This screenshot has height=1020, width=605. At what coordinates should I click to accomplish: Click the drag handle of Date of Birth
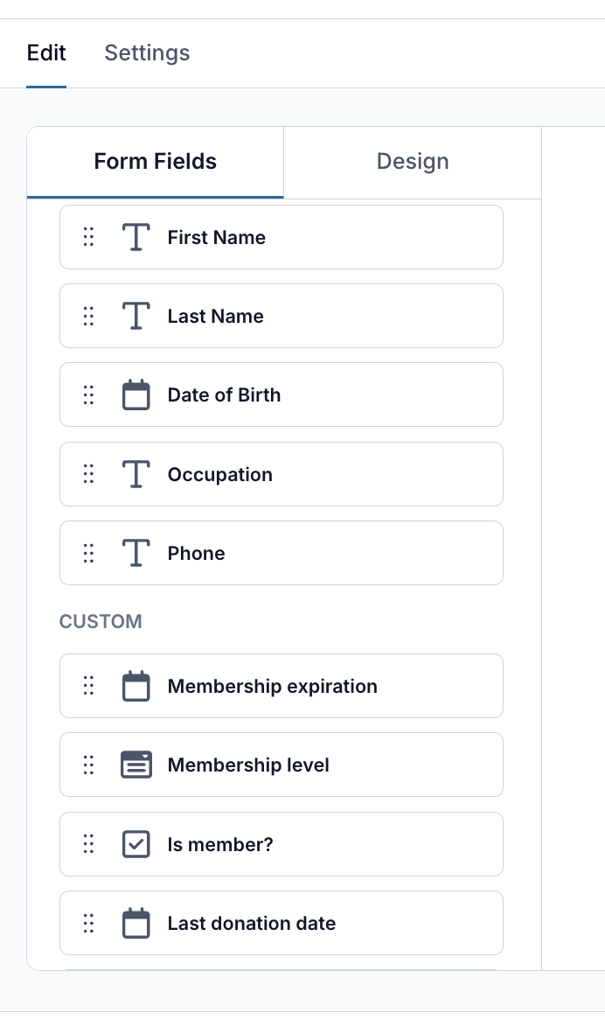coord(88,395)
